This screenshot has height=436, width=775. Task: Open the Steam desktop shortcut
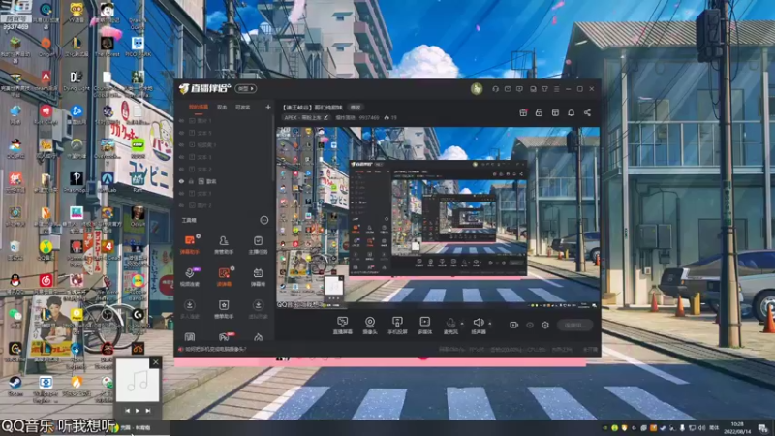15,386
